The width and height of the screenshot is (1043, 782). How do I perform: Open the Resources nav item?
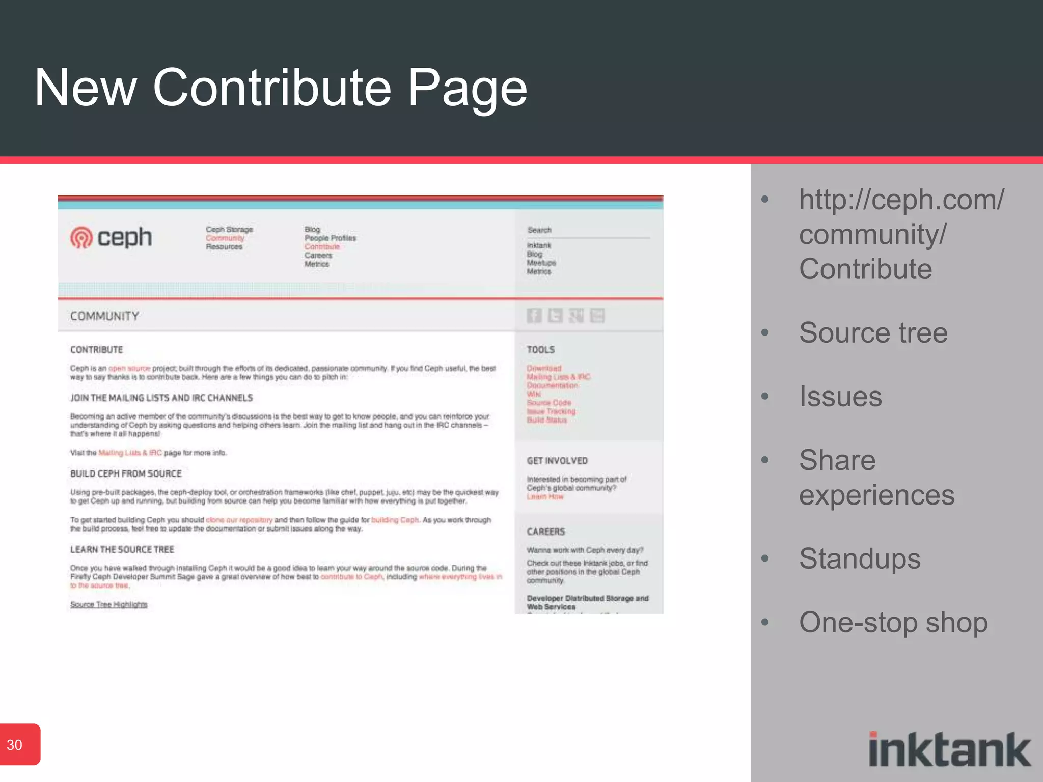pos(224,247)
